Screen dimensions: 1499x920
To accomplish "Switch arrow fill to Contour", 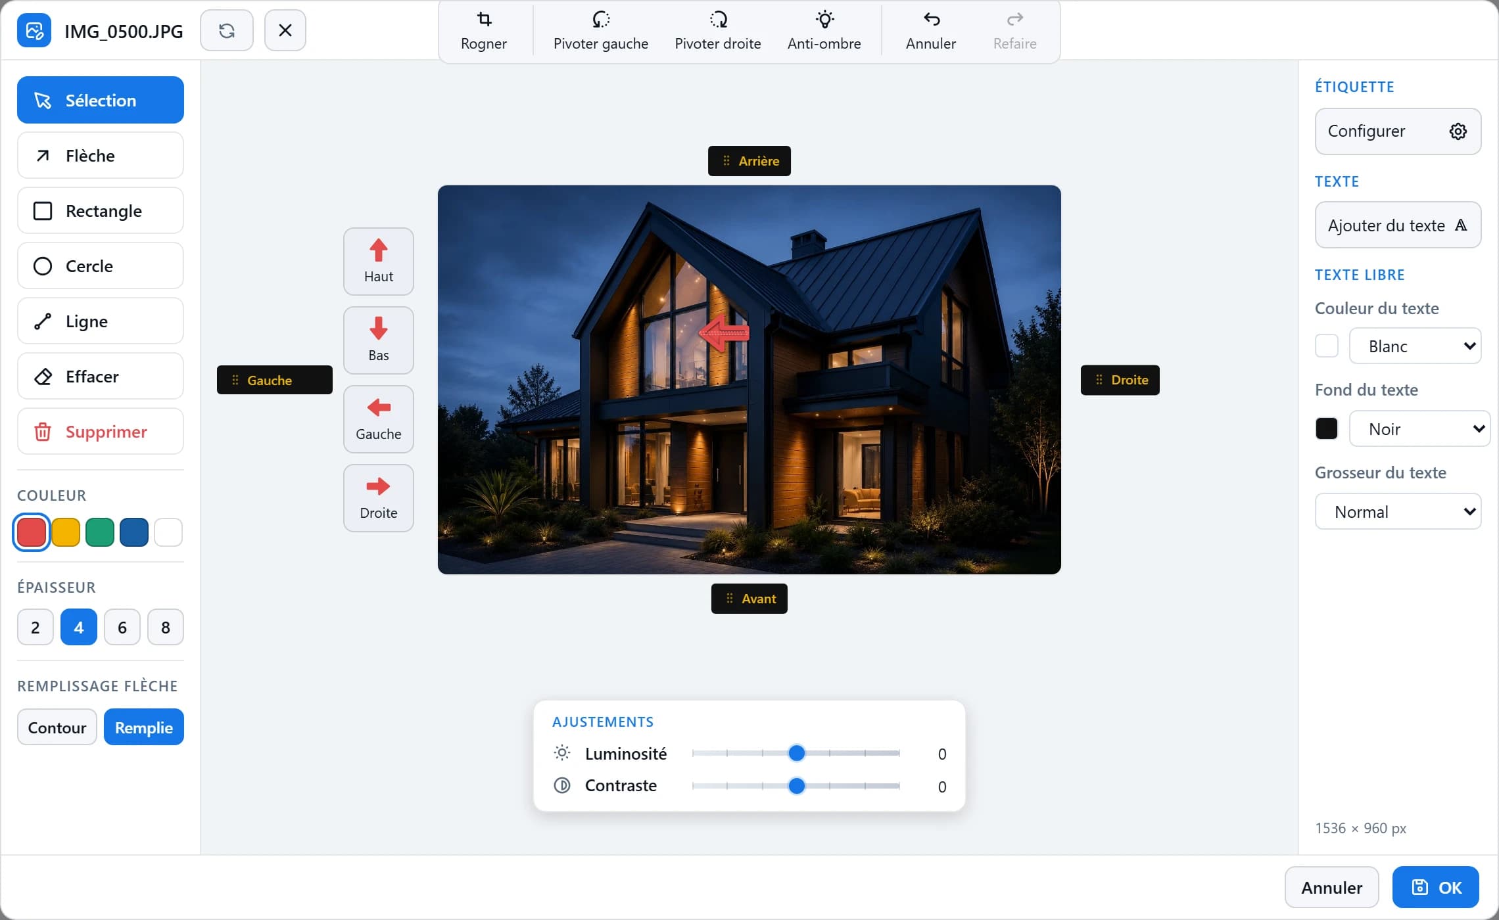I will point(57,727).
